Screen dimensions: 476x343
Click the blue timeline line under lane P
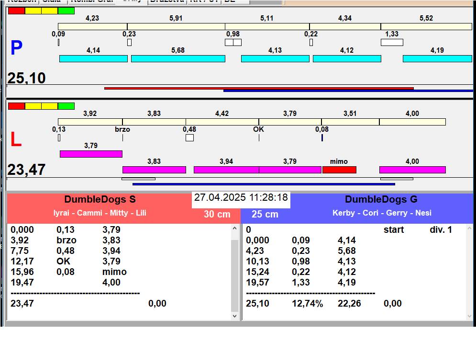pyautogui.click(x=348, y=91)
